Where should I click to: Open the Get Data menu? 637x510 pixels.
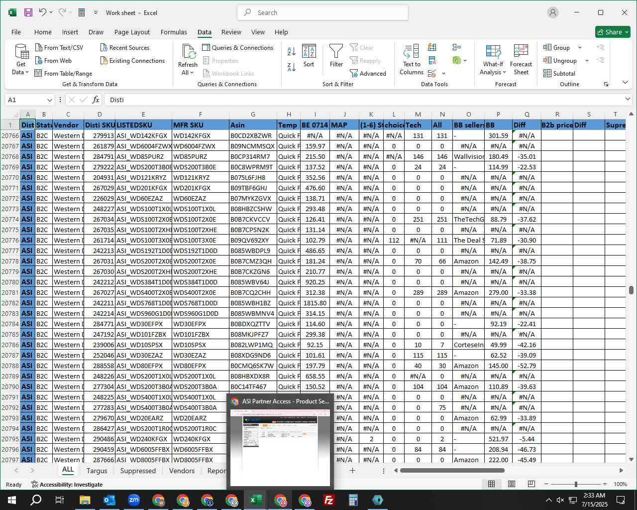tap(21, 60)
